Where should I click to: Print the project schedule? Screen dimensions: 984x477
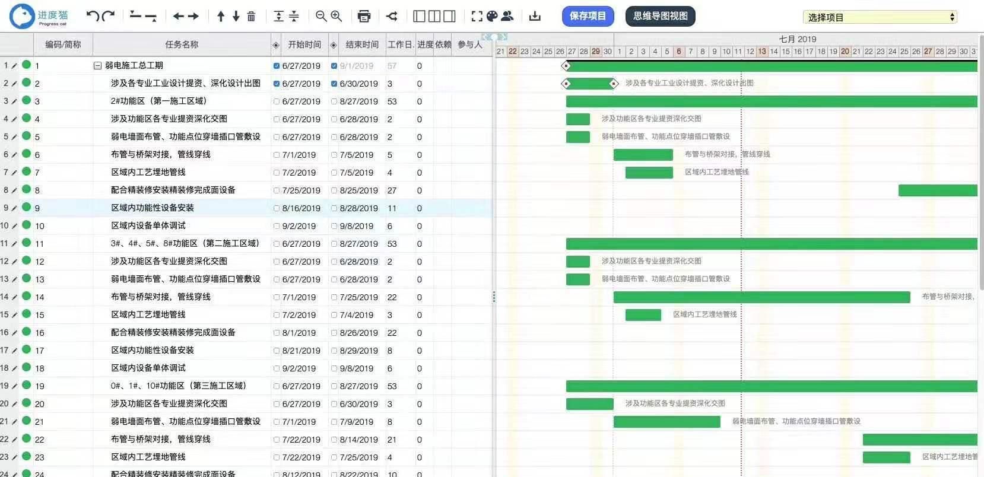tap(364, 16)
